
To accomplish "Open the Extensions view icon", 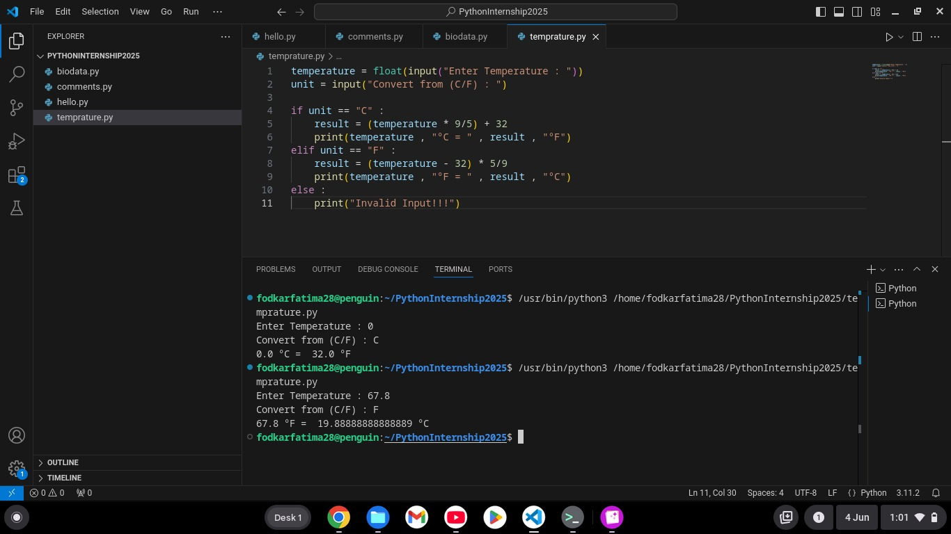I will click(17, 175).
